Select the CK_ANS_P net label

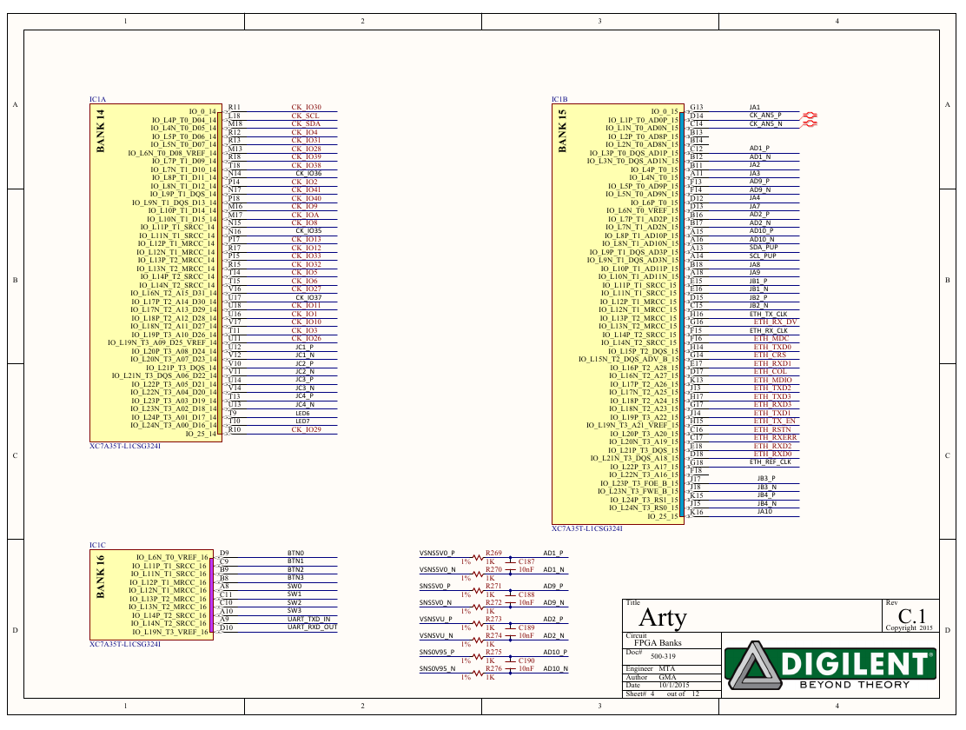tap(765, 116)
